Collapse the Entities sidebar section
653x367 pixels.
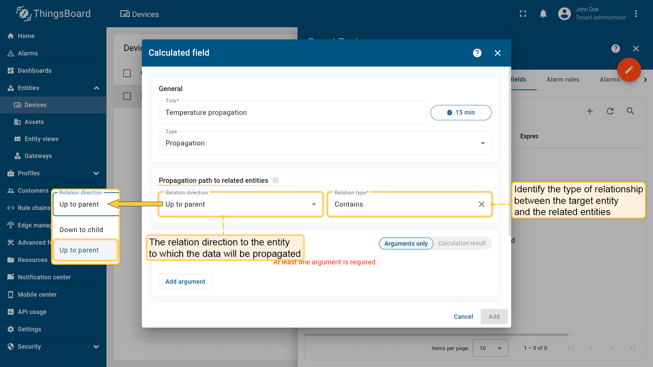97,88
